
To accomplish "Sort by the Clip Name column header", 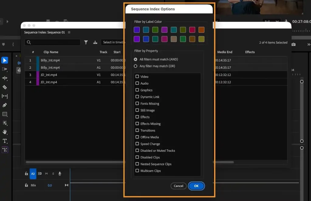I will [51, 52].
